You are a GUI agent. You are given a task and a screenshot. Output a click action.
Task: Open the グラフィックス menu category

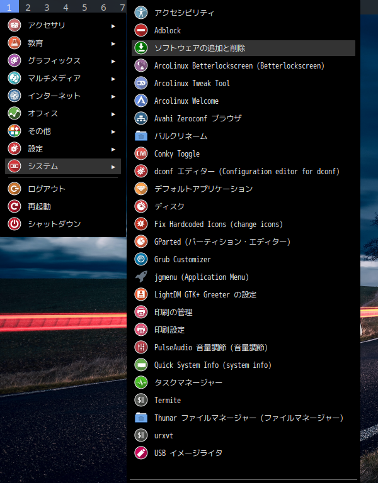click(63, 60)
